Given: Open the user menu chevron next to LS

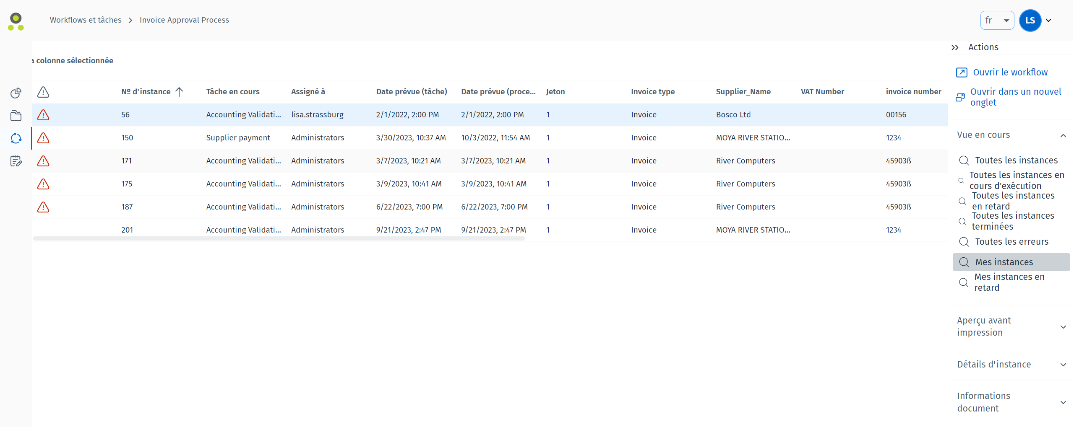Looking at the screenshot, I should pyautogui.click(x=1048, y=21).
